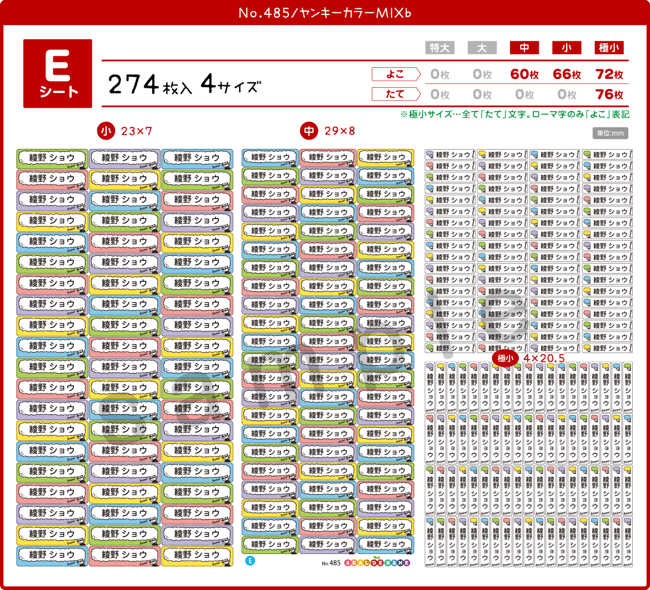
Task: Click the 23×7 size text
Action: (x=137, y=132)
